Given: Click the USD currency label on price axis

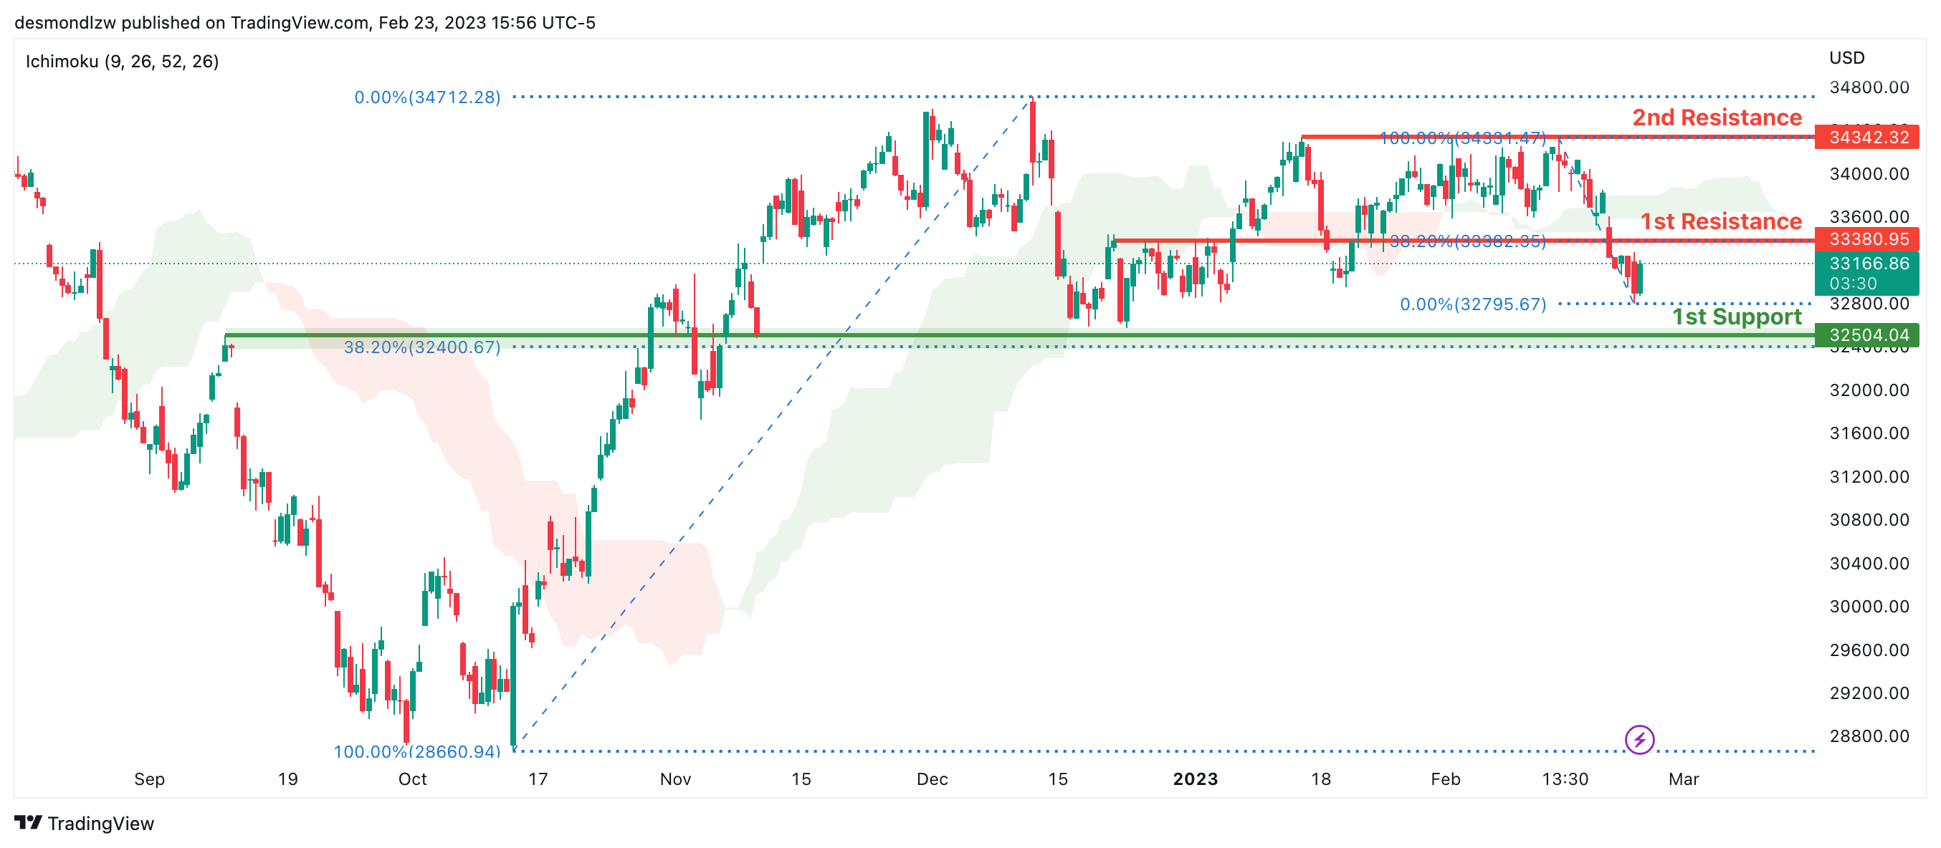Looking at the screenshot, I should (x=1846, y=58).
